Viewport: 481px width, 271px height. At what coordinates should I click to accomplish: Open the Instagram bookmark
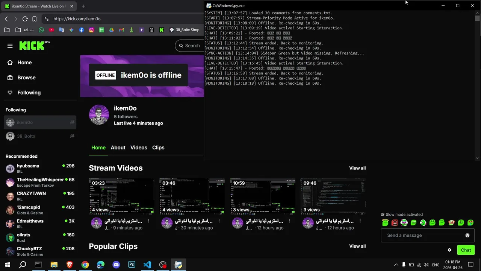[x=91, y=30]
